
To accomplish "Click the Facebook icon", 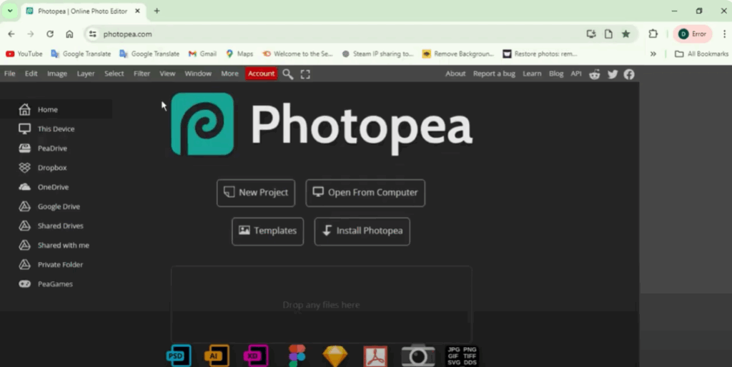I will click(x=629, y=74).
